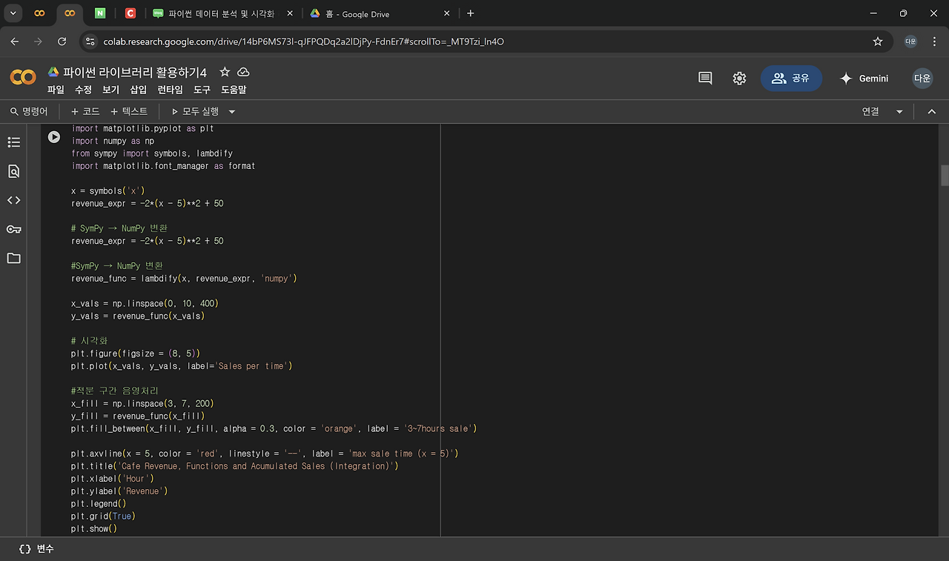Click the line 'x_vals = np.linspace(0, 10, 400)'
The image size is (949, 561).
(145, 304)
